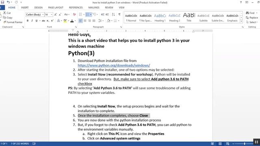The width and height of the screenshot is (260, 146).
Task: Apply the Heading 1 style
Action: coord(160,17)
